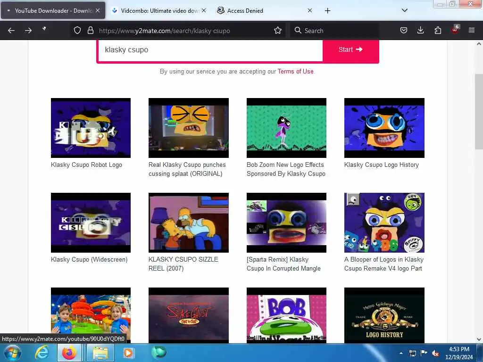Open the MGM Logo History thumbnail
Image resolution: width=483 pixels, height=362 pixels.
pyautogui.click(x=384, y=315)
